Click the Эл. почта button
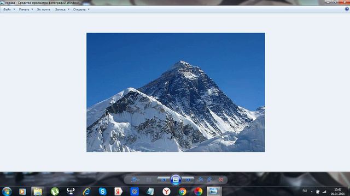Image resolution: width=350 pixels, height=196 pixels. click(x=44, y=10)
